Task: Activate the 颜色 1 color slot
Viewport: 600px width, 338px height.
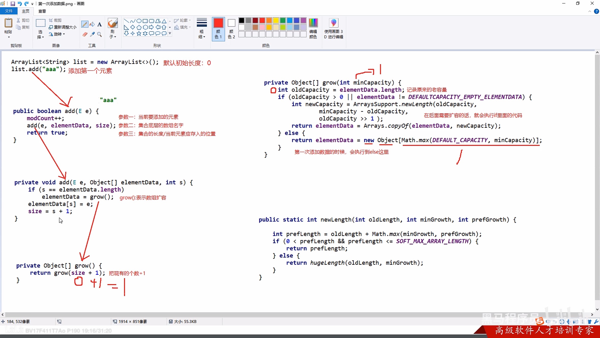Action: pos(218,28)
